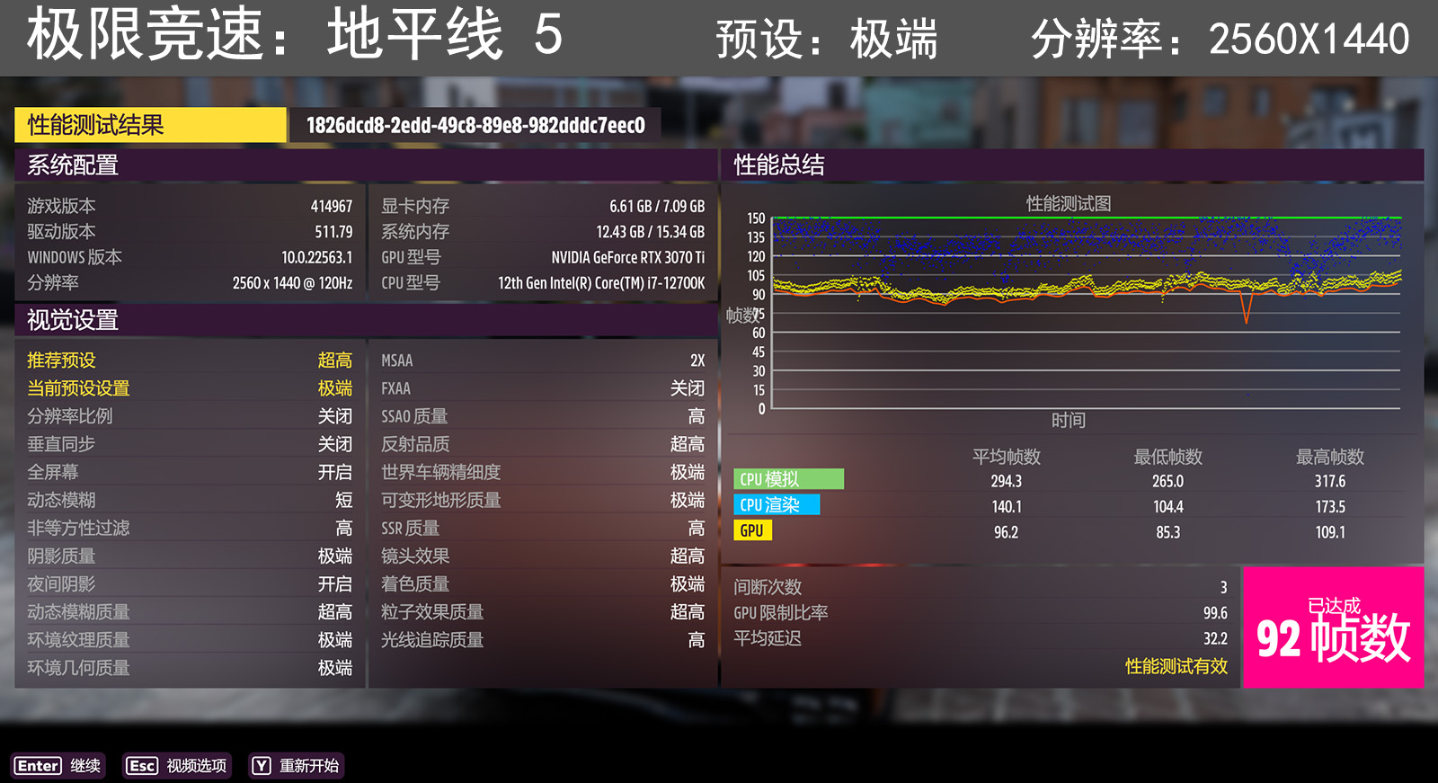Image resolution: width=1438 pixels, height=783 pixels.
Task: Click the GPU average value 96.2
Action: pyautogui.click(x=1007, y=532)
